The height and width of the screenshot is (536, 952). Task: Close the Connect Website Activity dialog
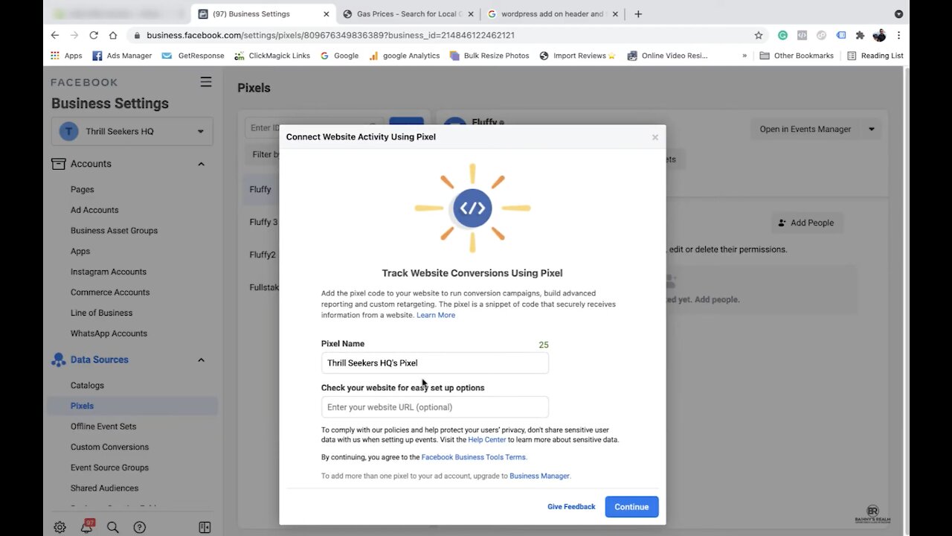(x=655, y=137)
